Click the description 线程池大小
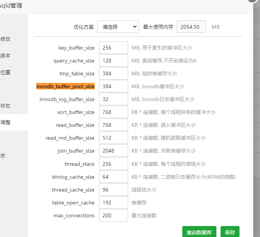Image resolution: width=260 pixels, height=237 pixels. [x=144, y=190]
